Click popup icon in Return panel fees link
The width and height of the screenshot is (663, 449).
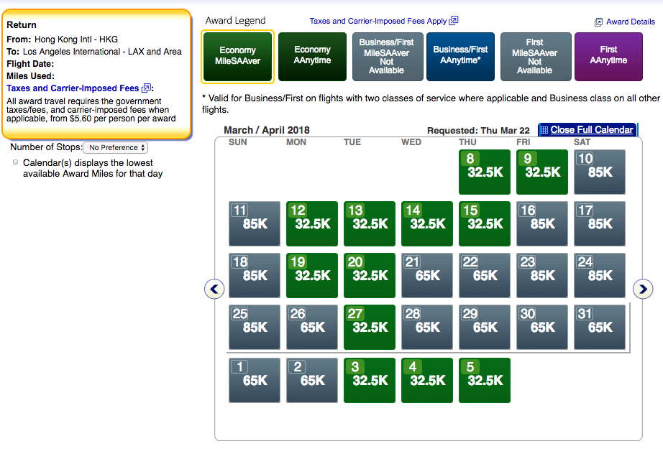click(146, 88)
